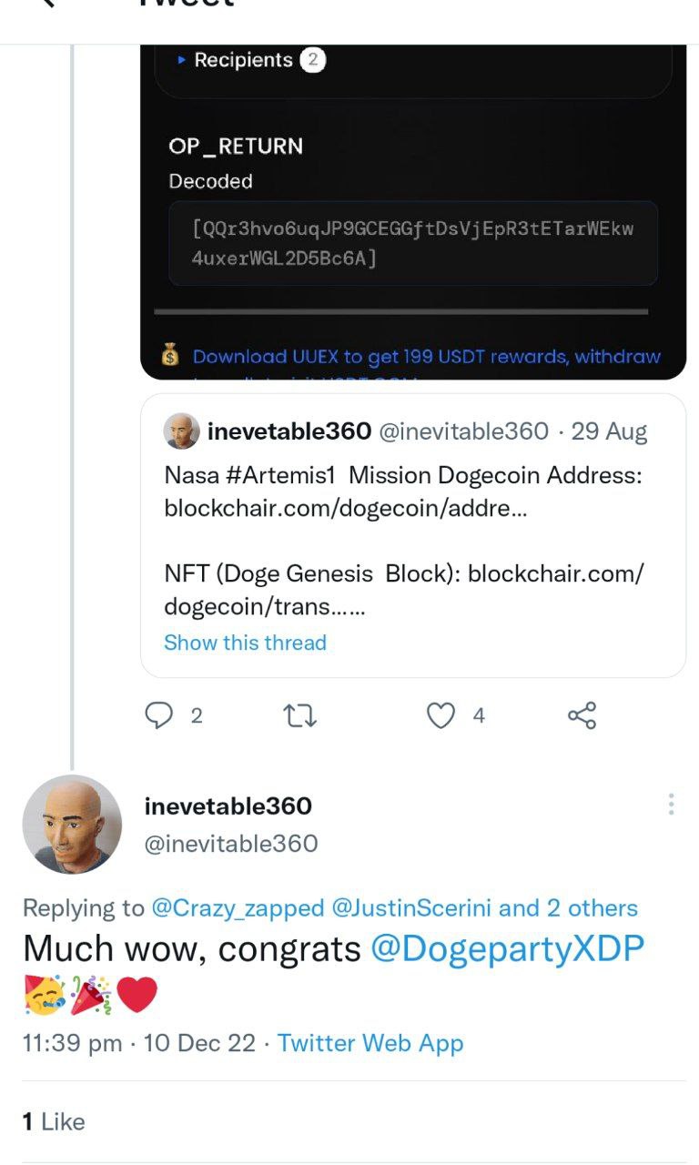Open the @DogepartyXDP mention

(x=508, y=949)
